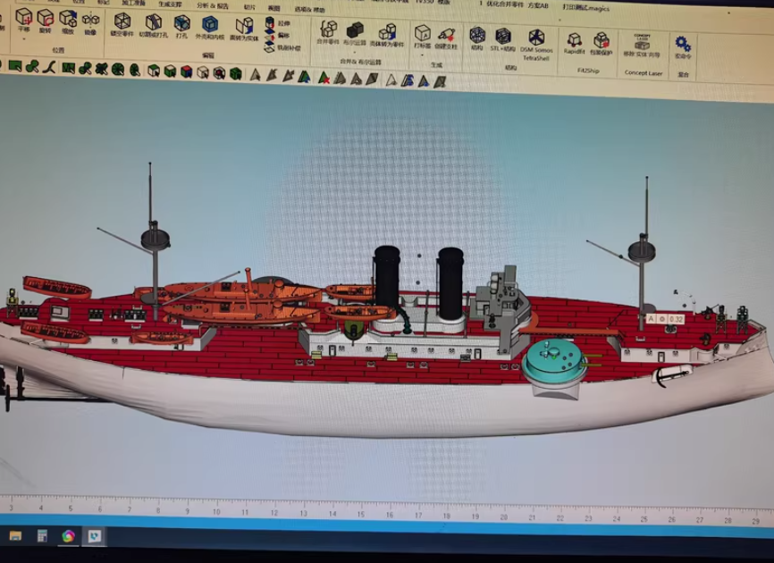The image size is (774, 563).
Task: Select the 镜像 (Mirror) tool
Action: tap(90, 22)
